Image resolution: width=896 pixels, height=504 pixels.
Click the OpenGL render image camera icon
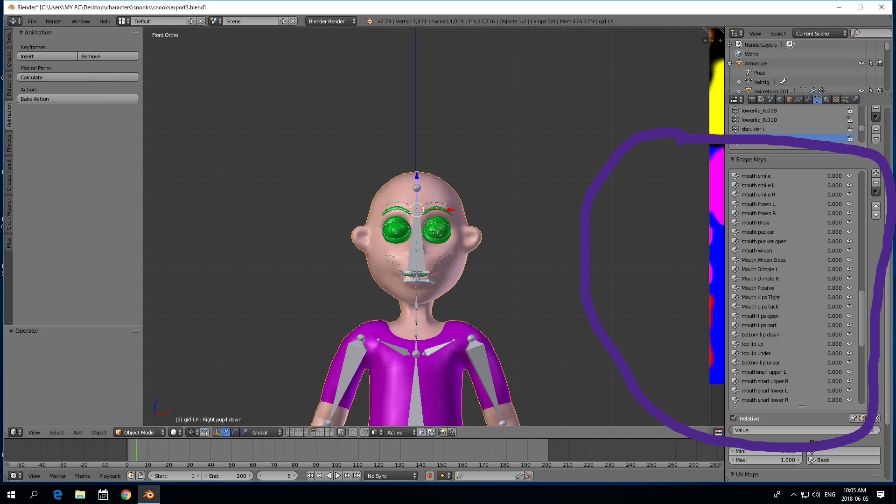point(442,433)
